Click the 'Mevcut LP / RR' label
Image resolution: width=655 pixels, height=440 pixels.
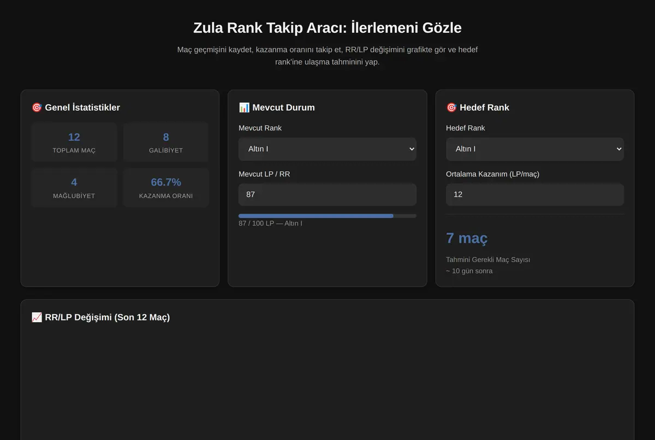(264, 174)
